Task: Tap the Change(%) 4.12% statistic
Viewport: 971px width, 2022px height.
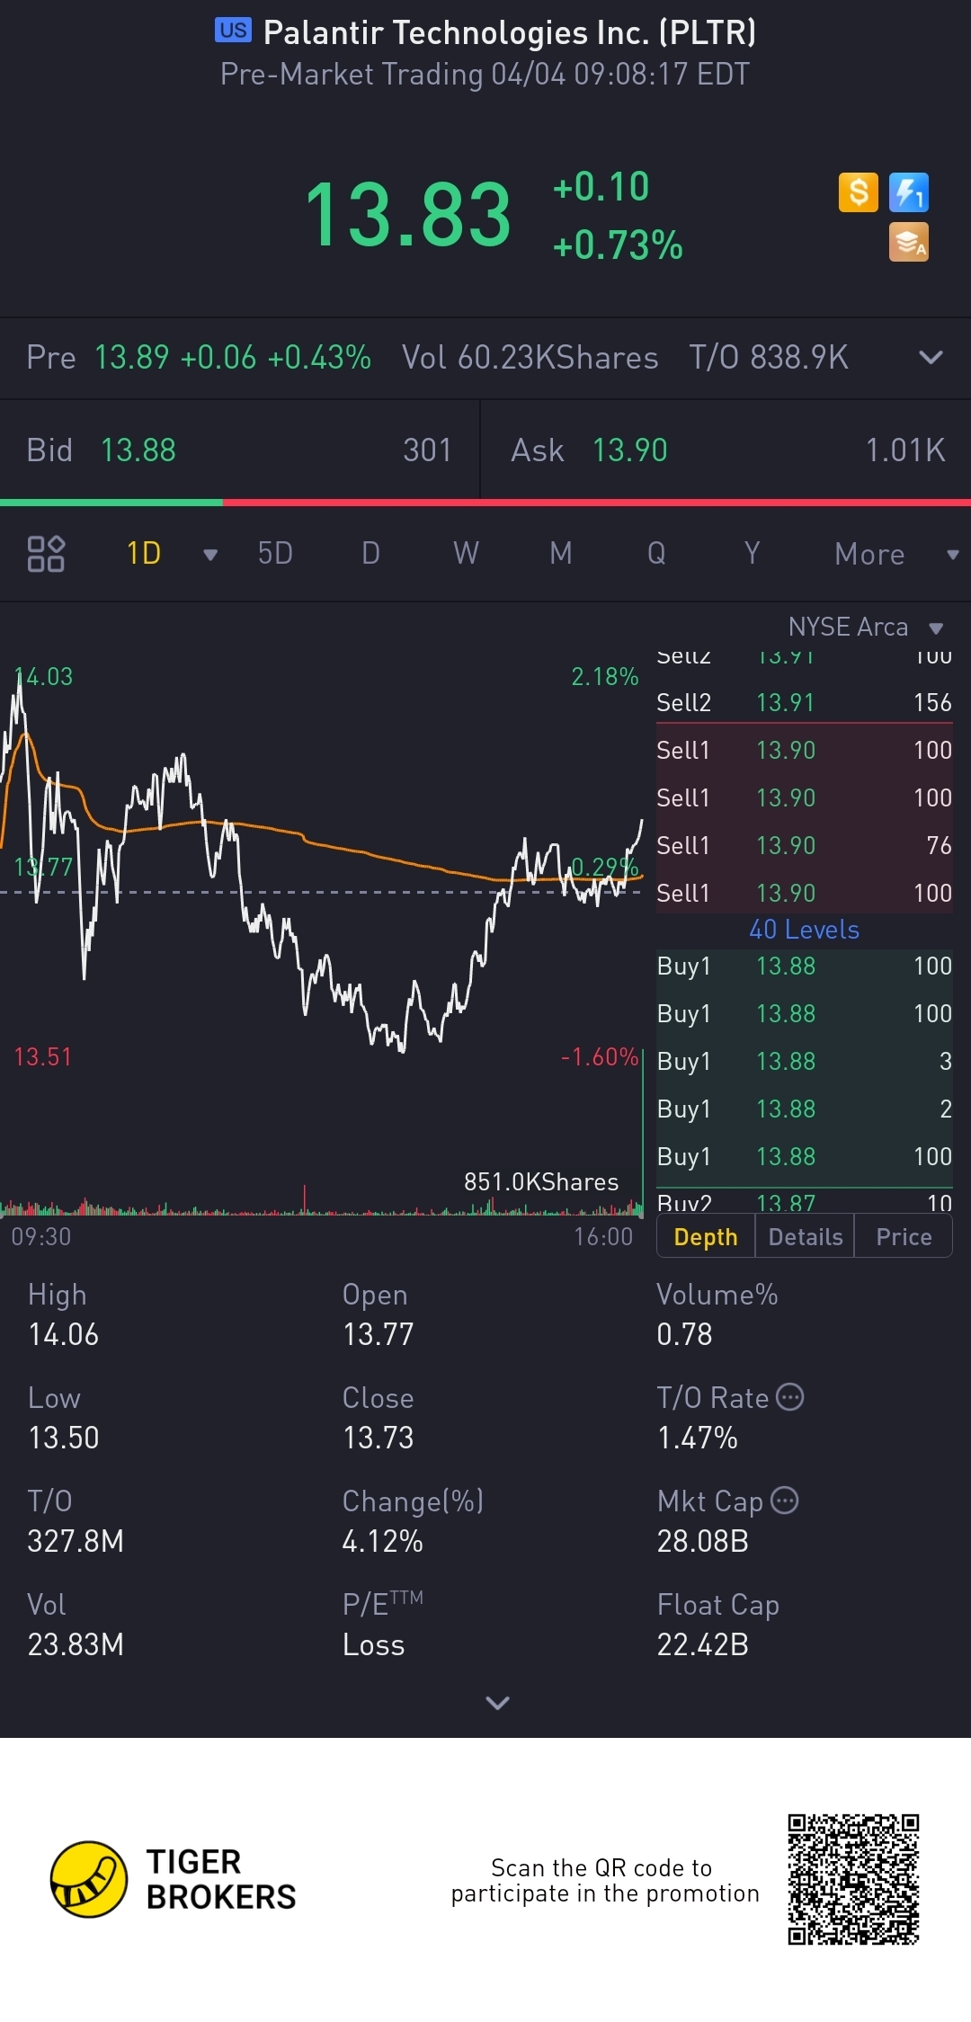Action: pyautogui.click(x=413, y=1521)
